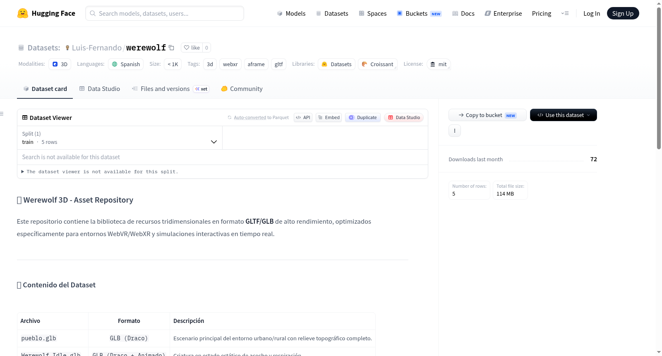Toggle the left table of contents icon
This screenshot has height=356, width=662.
point(2,114)
